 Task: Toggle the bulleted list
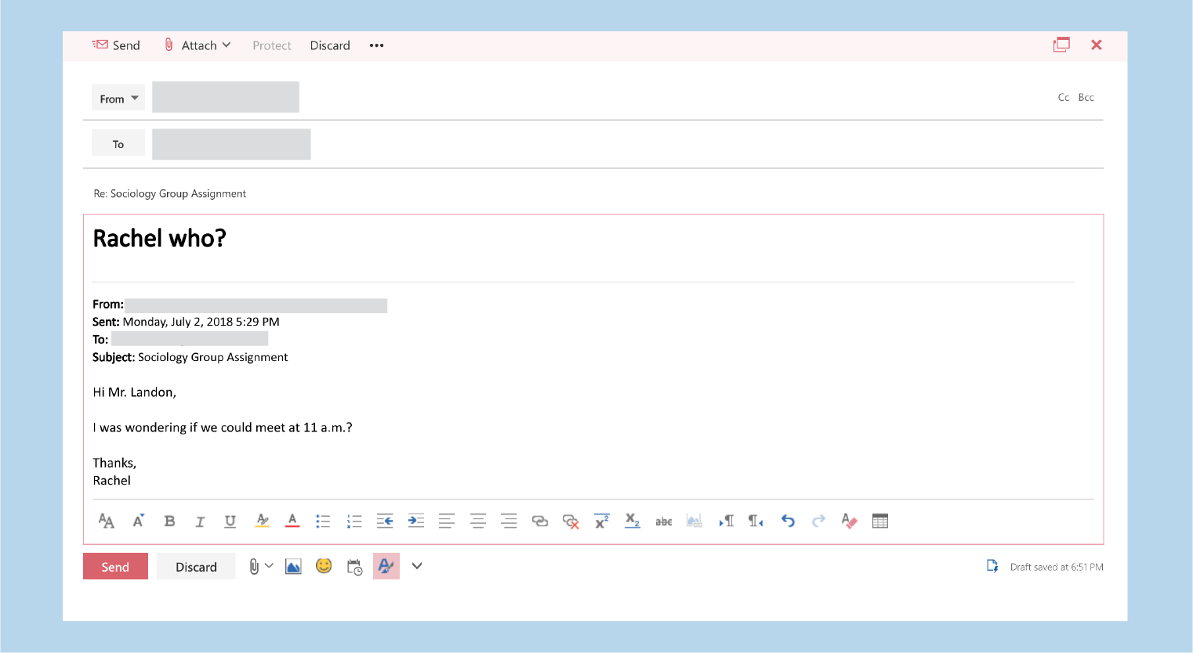click(323, 521)
